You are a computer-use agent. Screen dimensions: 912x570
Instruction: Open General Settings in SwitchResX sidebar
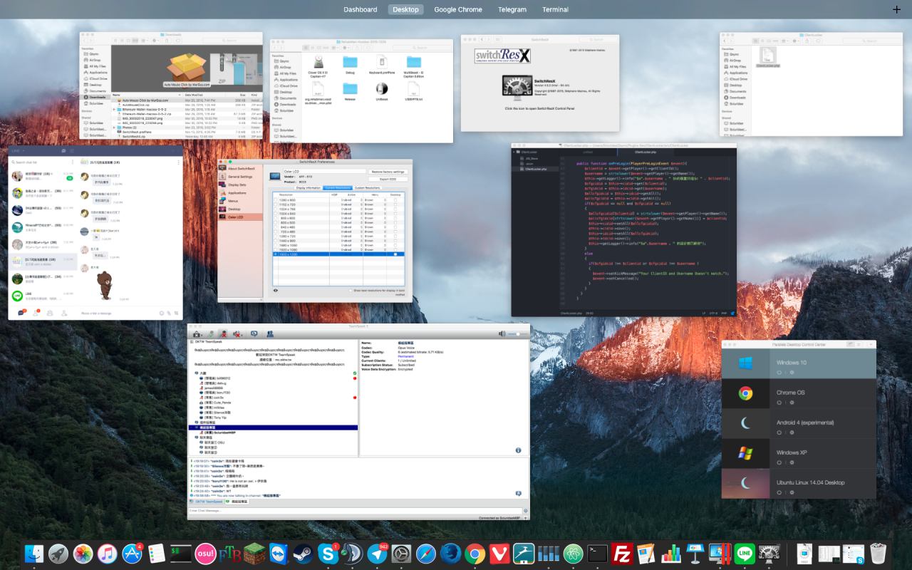tap(240, 177)
